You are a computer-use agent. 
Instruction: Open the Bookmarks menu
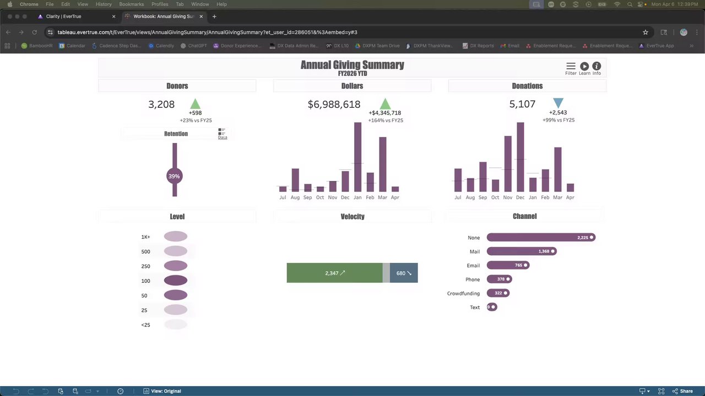[131, 4]
